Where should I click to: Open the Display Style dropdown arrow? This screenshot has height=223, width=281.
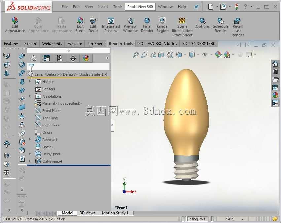coord(198,55)
